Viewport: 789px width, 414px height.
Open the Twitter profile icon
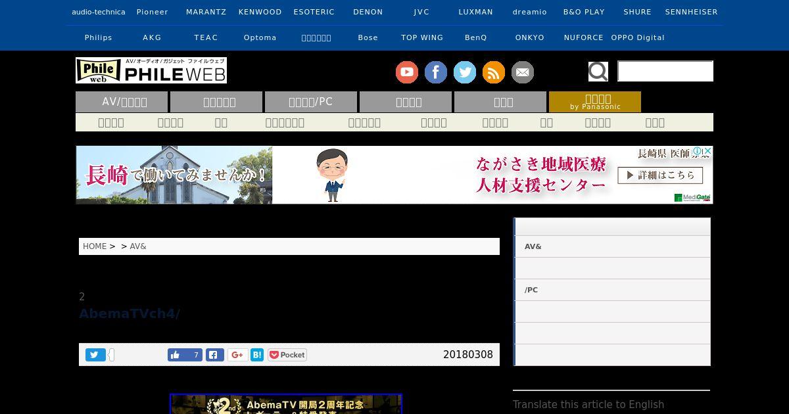(x=464, y=72)
